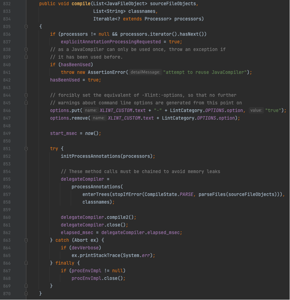The image size is (290, 300).
Task: Click 'Abort' exception type in catch
Action: click(81, 240)
